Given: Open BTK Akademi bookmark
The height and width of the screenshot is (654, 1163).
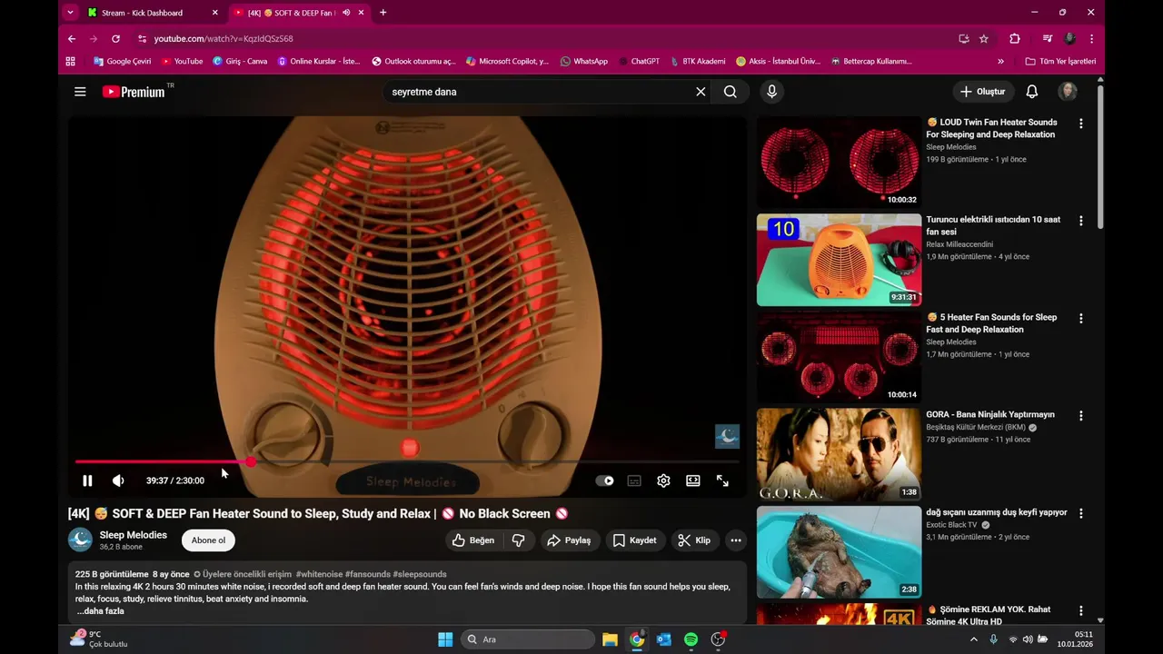Looking at the screenshot, I should [x=698, y=61].
